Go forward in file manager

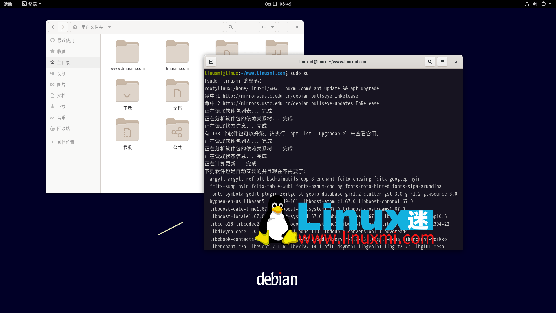coord(63,27)
